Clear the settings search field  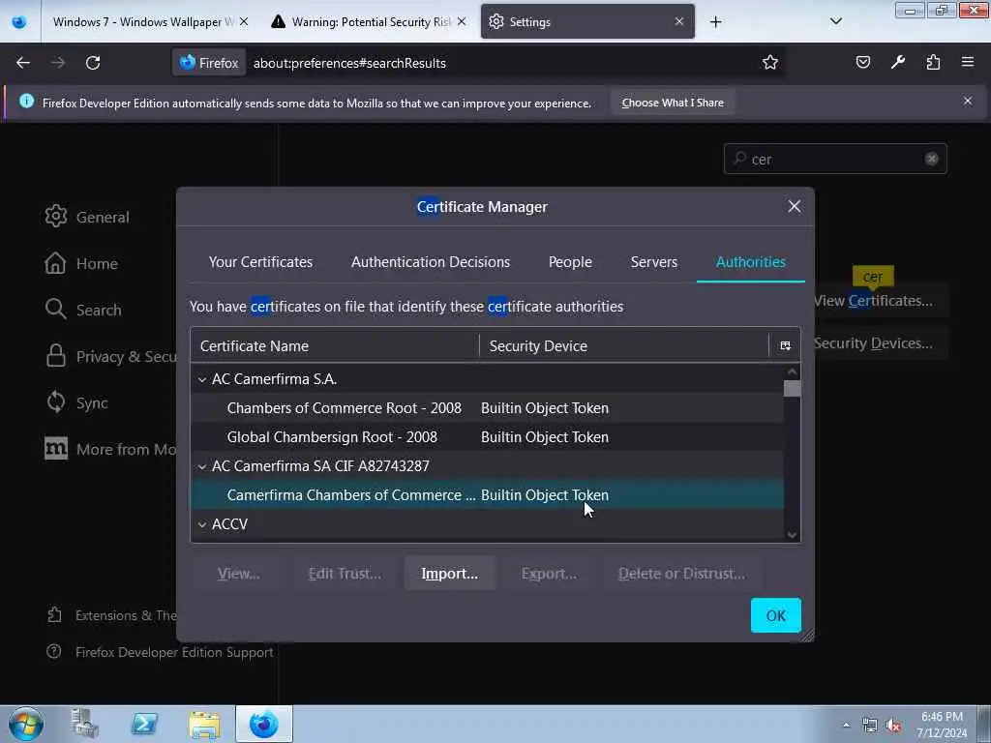tap(932, 160)
